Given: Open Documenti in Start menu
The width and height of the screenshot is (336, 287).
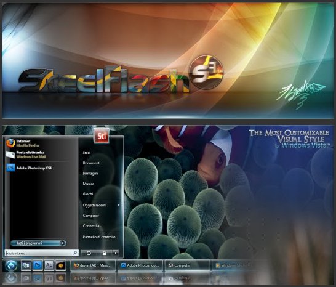Looking at the screenshot, I should tap(92, 163).
